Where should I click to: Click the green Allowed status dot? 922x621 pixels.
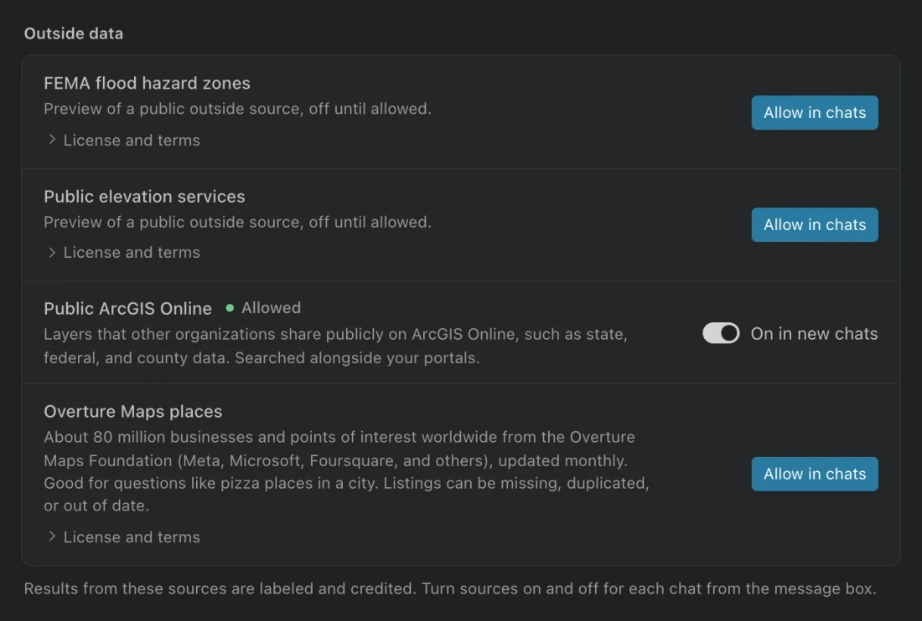[230, 307]
